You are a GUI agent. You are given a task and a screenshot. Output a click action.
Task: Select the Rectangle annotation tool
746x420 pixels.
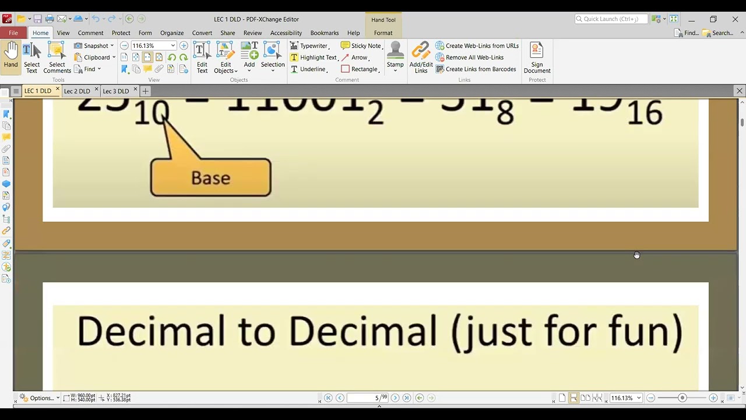[x=360, y=69]
